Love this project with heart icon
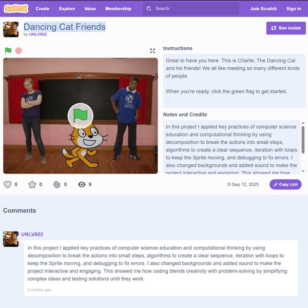This screenshot has height=308, width=308. (x=8, y=184)
